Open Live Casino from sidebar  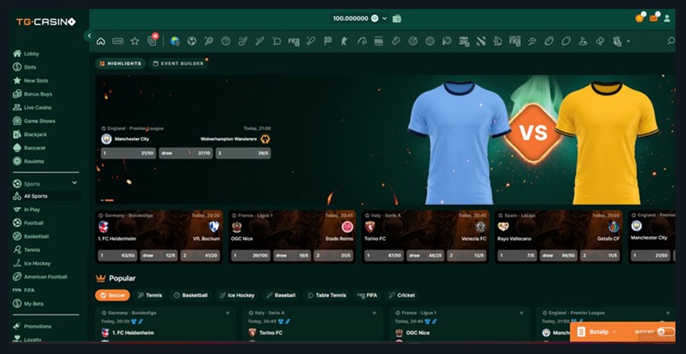pyautogui.click(x=38, y=107)
